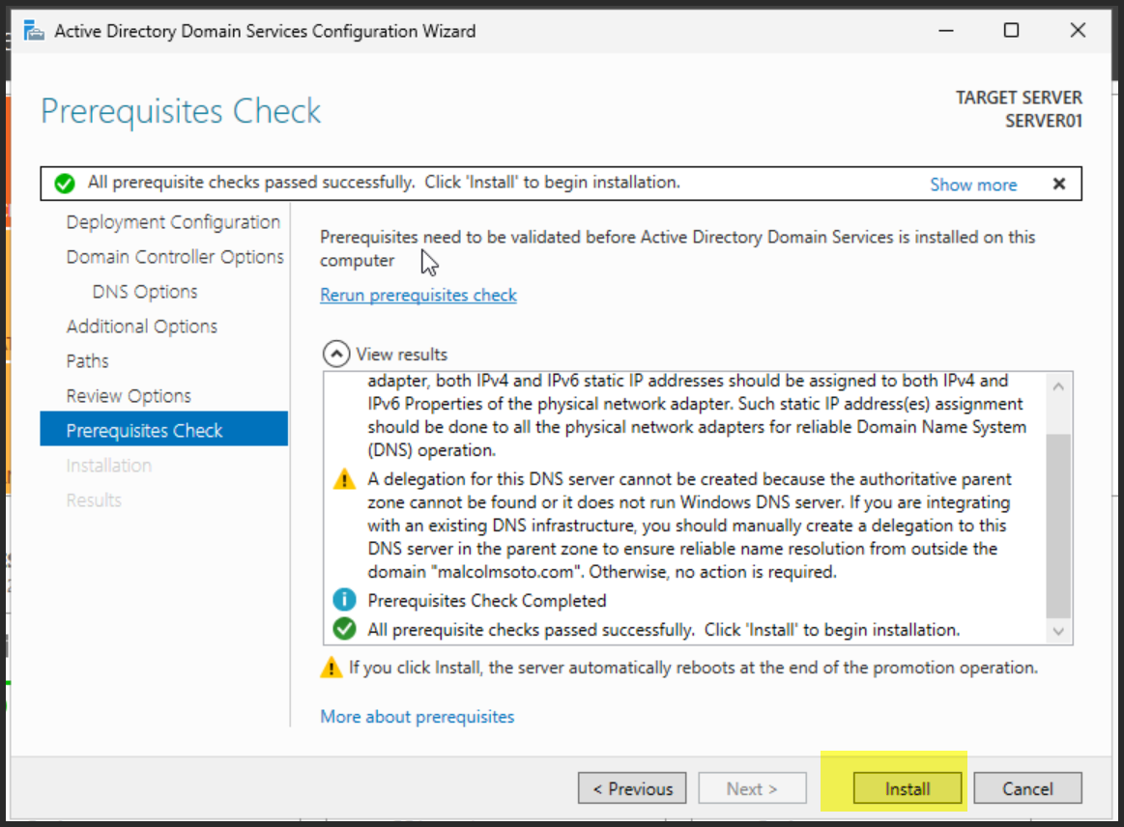Click the blue info icon for Prerequisites Check Completed
The height and width of the screenshot is (827, 1124).
pos(344,601)
